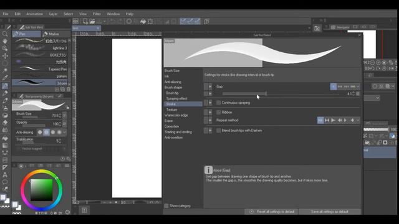Image resolution: width=399 pixels, height=224 pixels.
Task: Select the Ruler tool
Action: click(x=5, y=167)
